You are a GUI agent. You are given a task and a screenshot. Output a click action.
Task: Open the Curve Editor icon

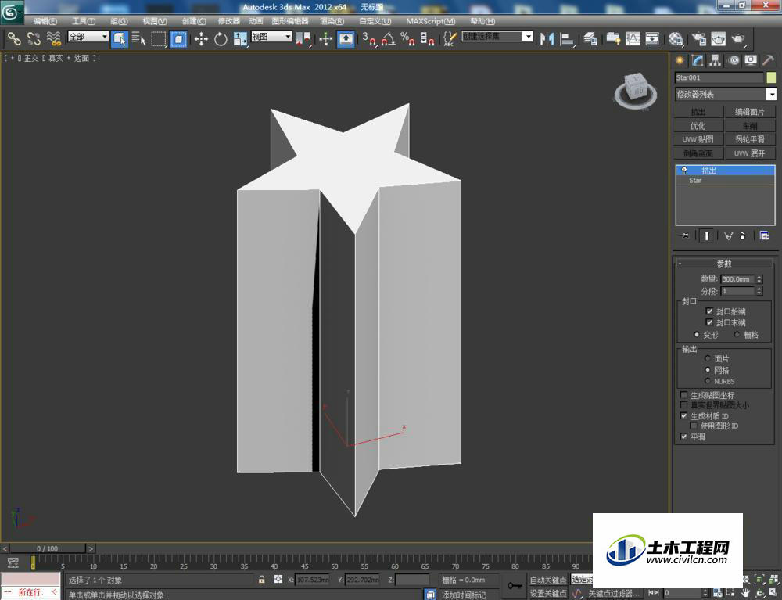click(x=633, y=38)
